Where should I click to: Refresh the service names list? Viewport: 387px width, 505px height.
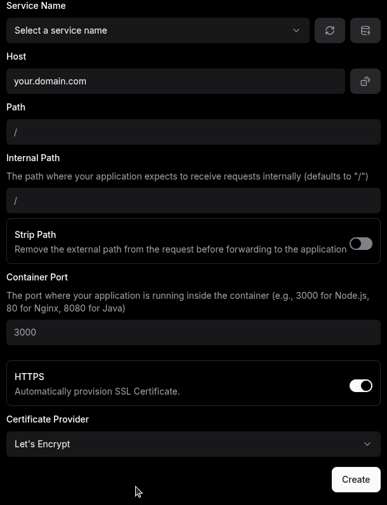(x=330, y=30)
